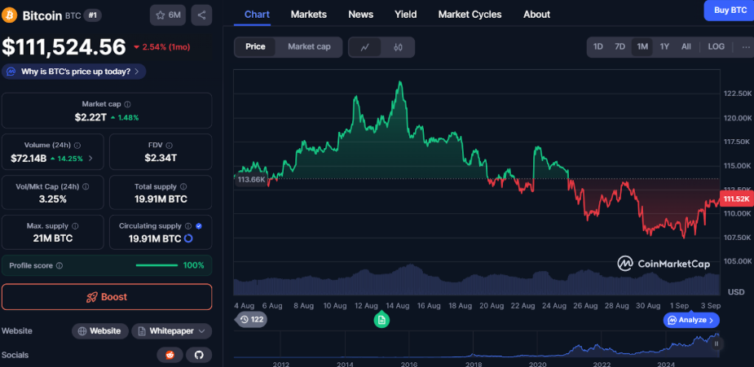The width and height of the screenshot is (754, 367).
Task: Click the share icon next to Bitcoin
Action: tap(201, 15)
